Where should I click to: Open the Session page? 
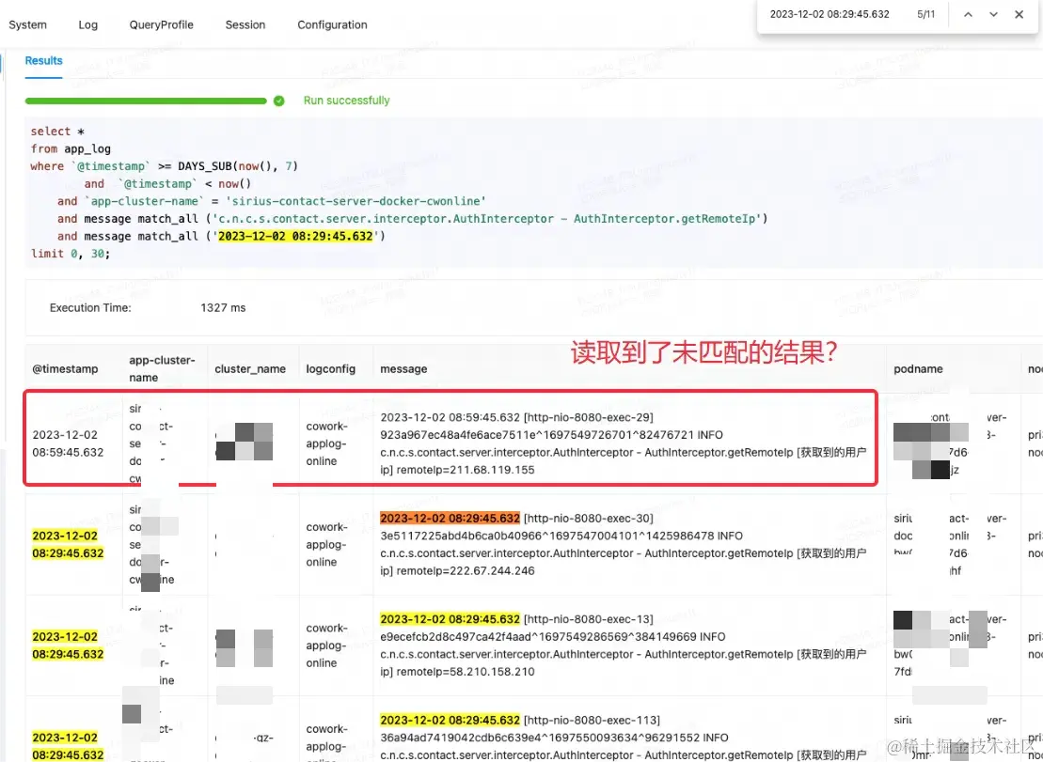(245, 25)
